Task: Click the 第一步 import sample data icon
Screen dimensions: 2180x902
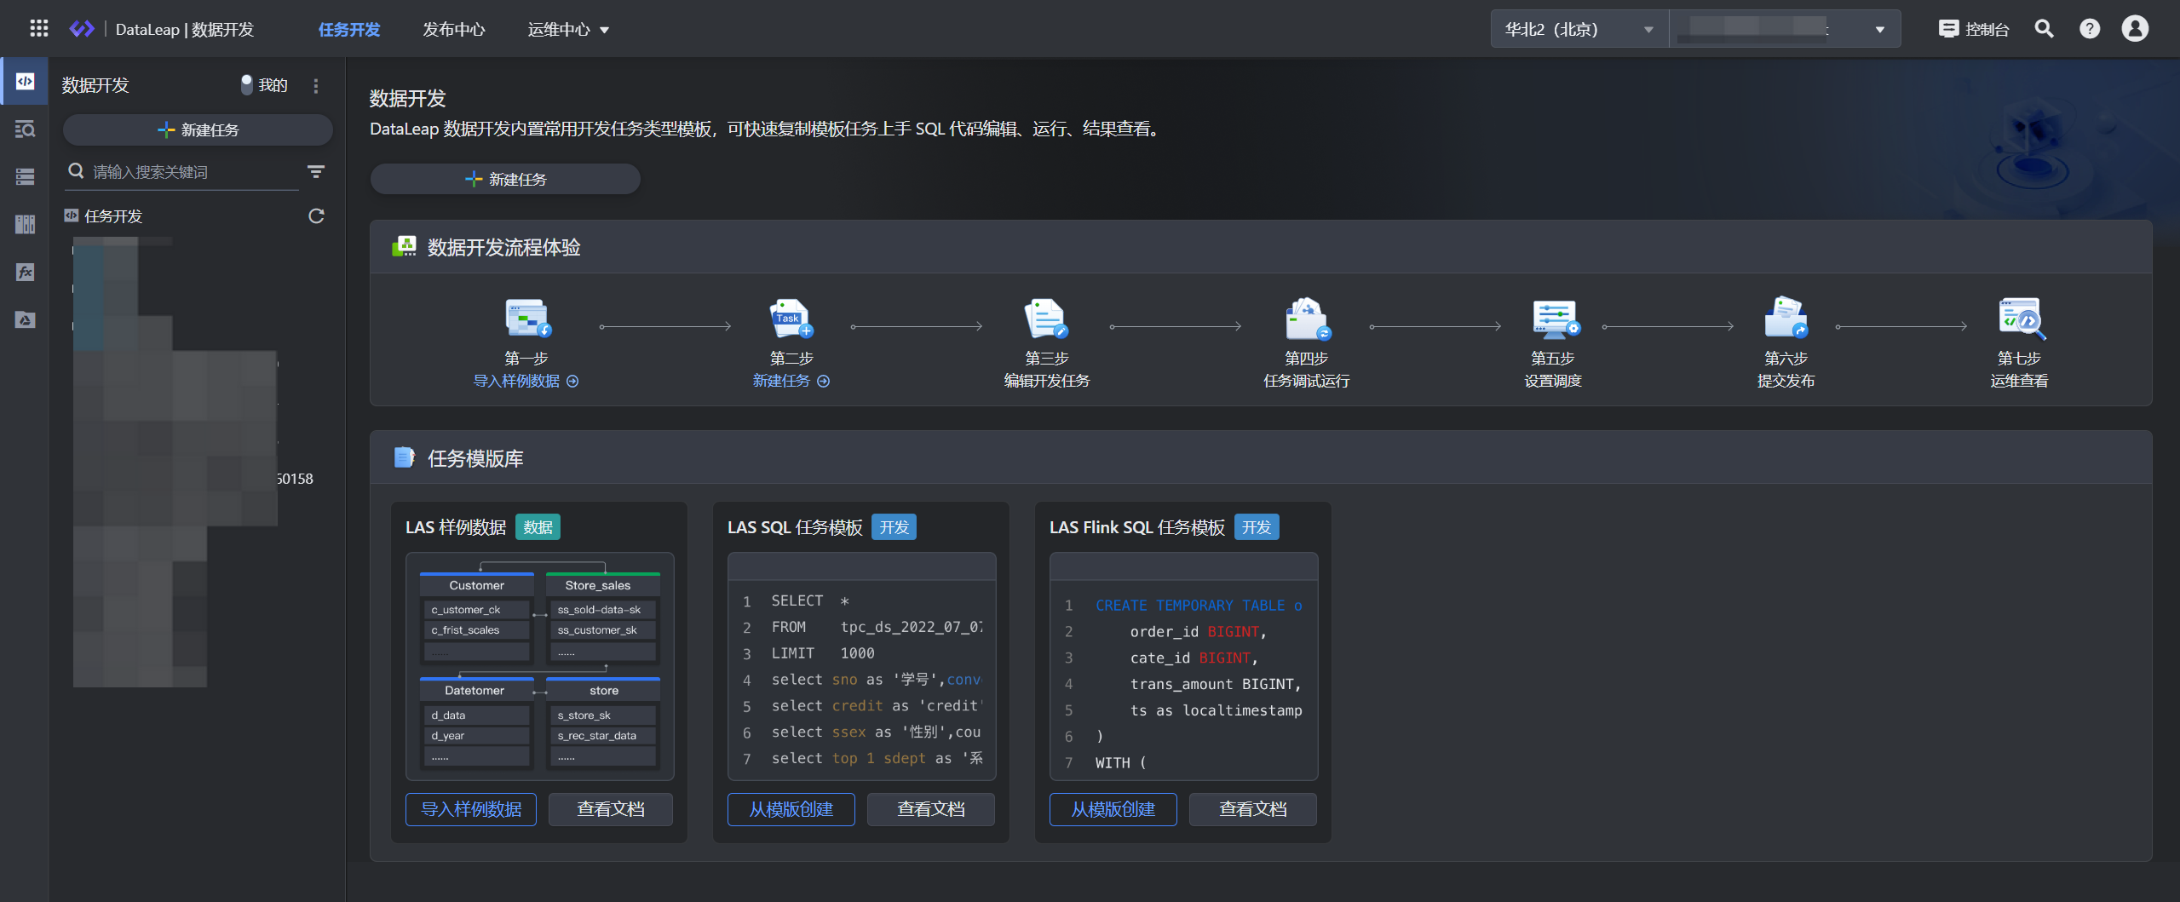Action: 527,319
